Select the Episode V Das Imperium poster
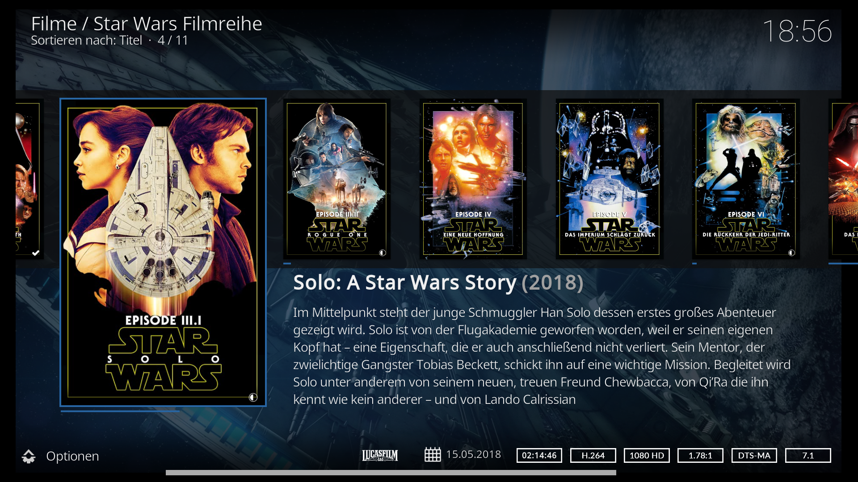This screenshot has height=482, width=858. [x=610, y=179]
